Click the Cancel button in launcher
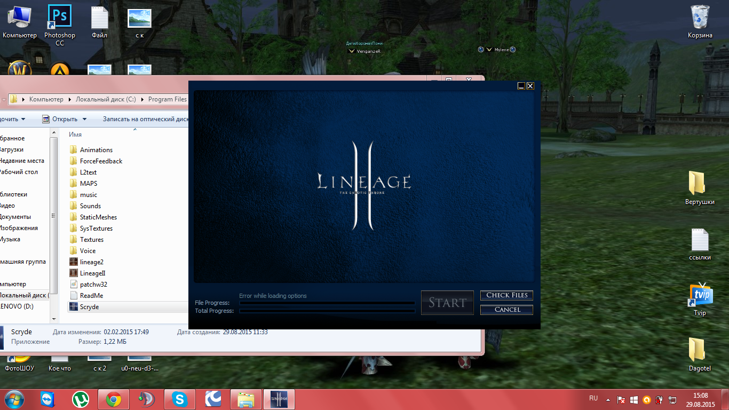The width and height of the screenshot is (729, 410). pyautogui.click(x=506, y=310)
